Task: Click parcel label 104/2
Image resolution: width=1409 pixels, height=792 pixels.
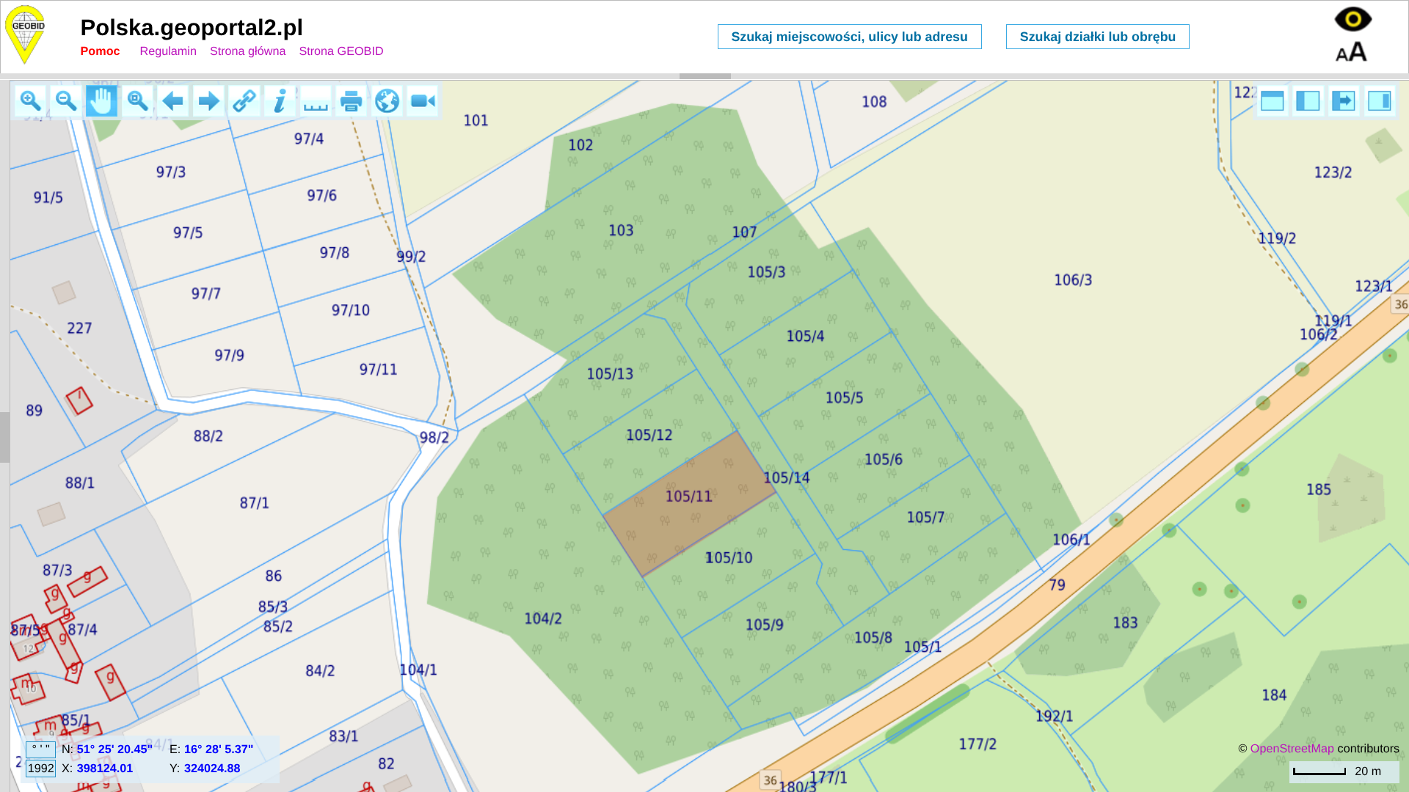Action: click(x=543, y=619)
